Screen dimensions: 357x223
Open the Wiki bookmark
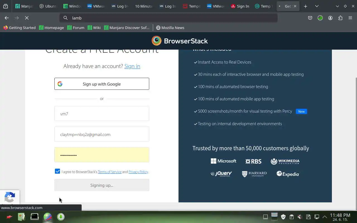tap(94, 28)
